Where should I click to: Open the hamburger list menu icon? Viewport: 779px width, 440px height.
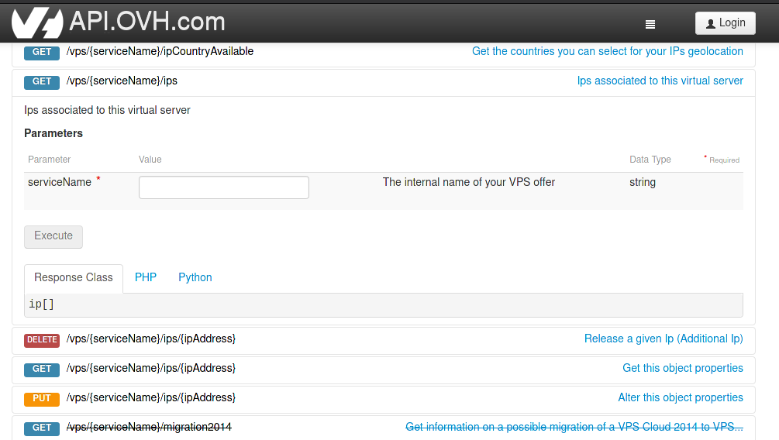pos(650,24)
